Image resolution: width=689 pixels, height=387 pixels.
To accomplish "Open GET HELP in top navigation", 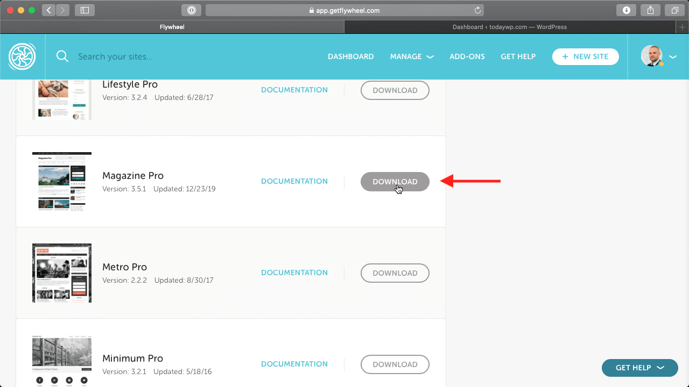I will tap(518, 56).
